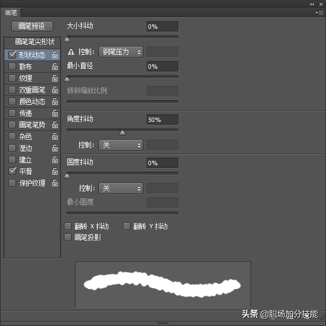Enable the 双重画笔 checkbox
Image resolution: width=326 pixels, height=326 pixels.
pos(12,90)
